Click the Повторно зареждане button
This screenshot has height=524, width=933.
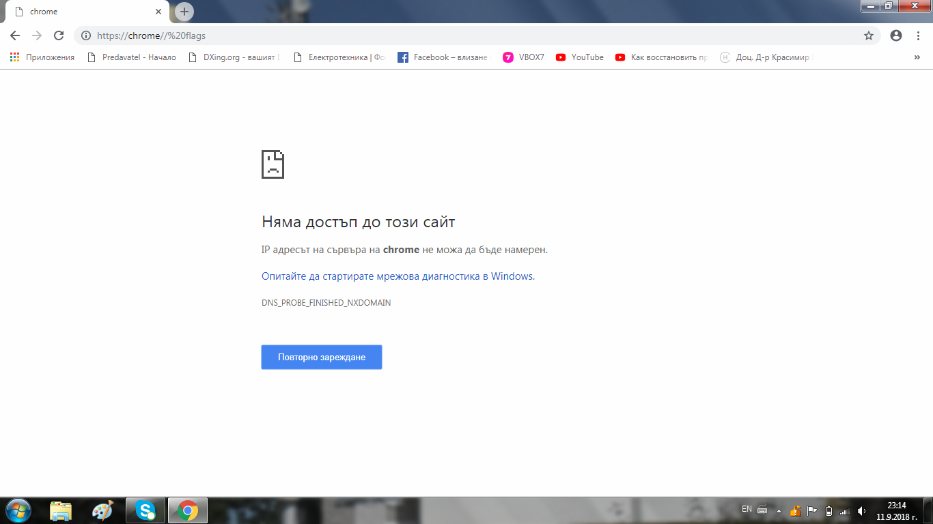click(x=321, y=358)
